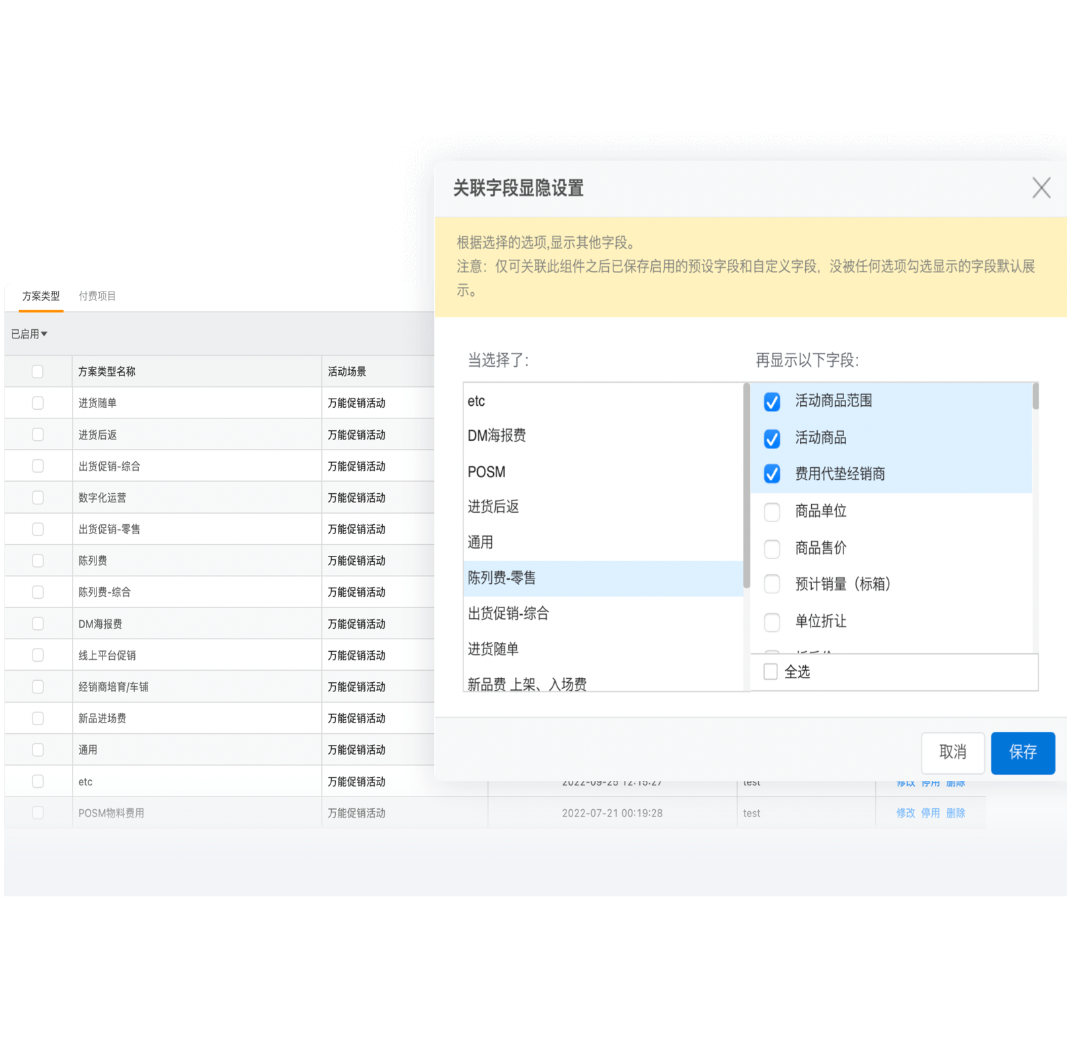Click the blue 保存 button
Screen dimensions: 1067x1051
[x=1023, y=752]
